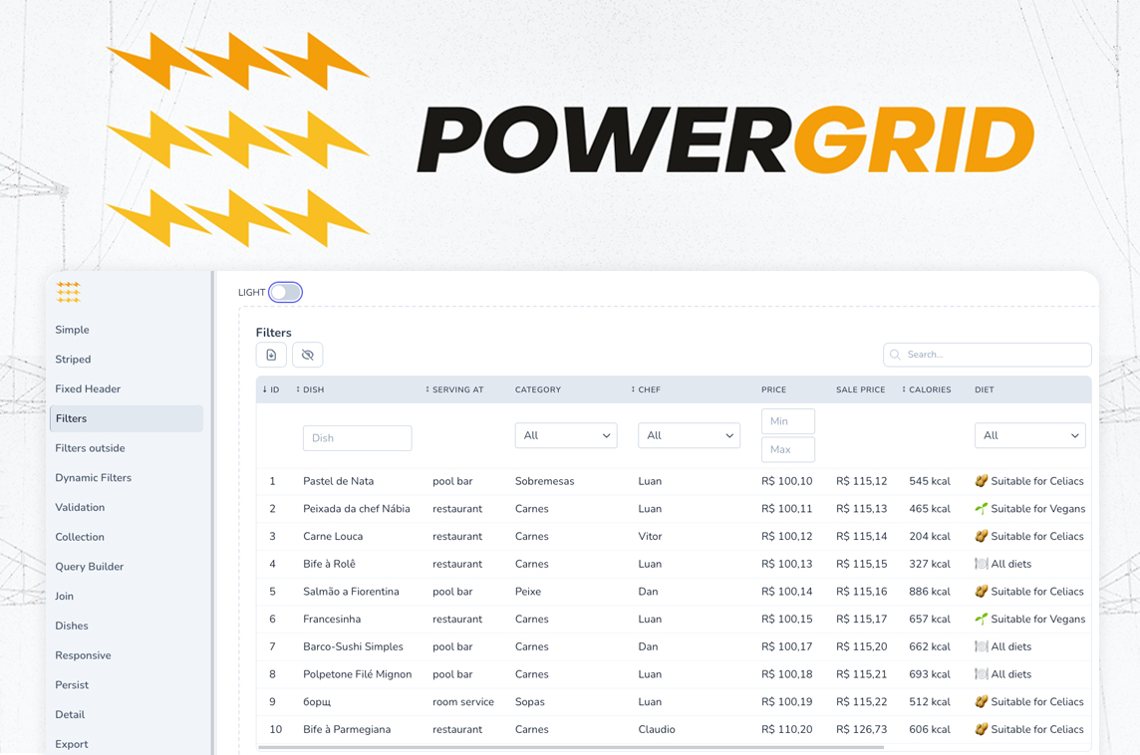Screen dimensions: 1140x755
Task: Open Persist in sidebar
Action: 72,685
